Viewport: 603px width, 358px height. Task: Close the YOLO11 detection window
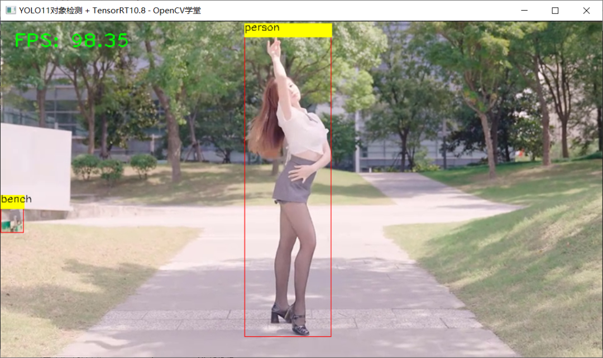click(x=586, y=10)
